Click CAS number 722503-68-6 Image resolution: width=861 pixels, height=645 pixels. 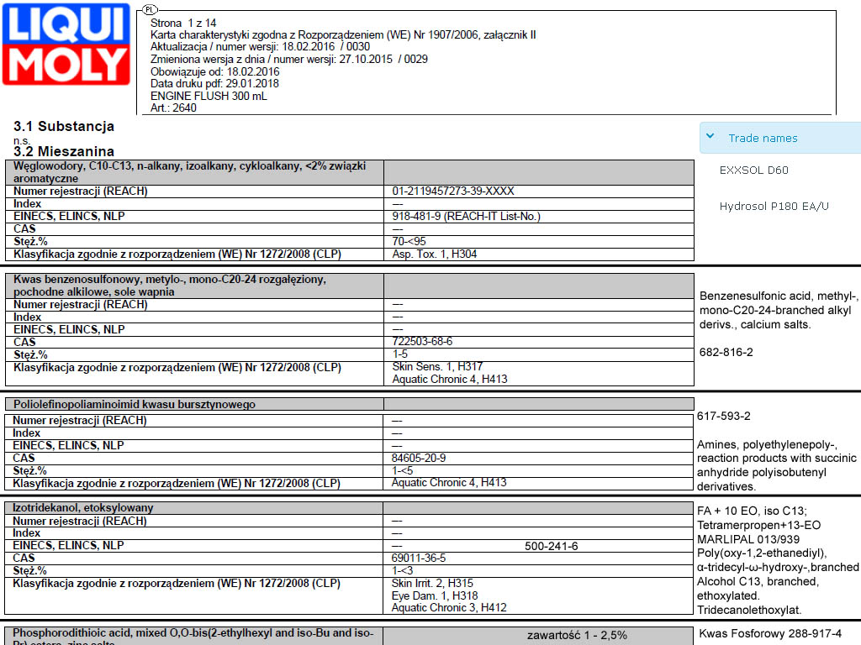[x=422, y=342]
